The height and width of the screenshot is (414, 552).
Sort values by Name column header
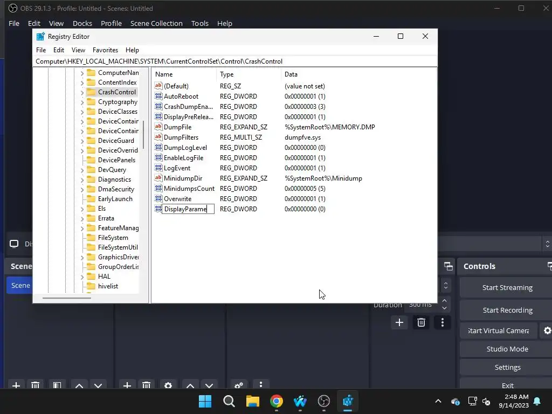pyautogui.click(x=184, y=74)
